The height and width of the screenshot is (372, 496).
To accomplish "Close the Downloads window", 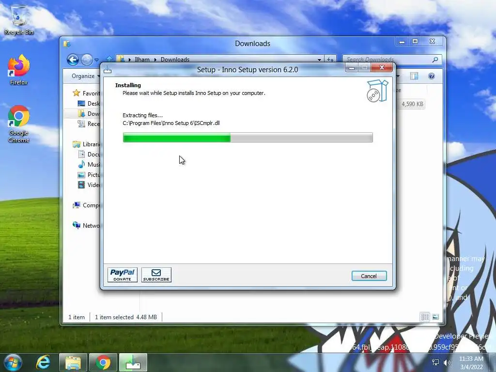I will (x=432, y=42).
